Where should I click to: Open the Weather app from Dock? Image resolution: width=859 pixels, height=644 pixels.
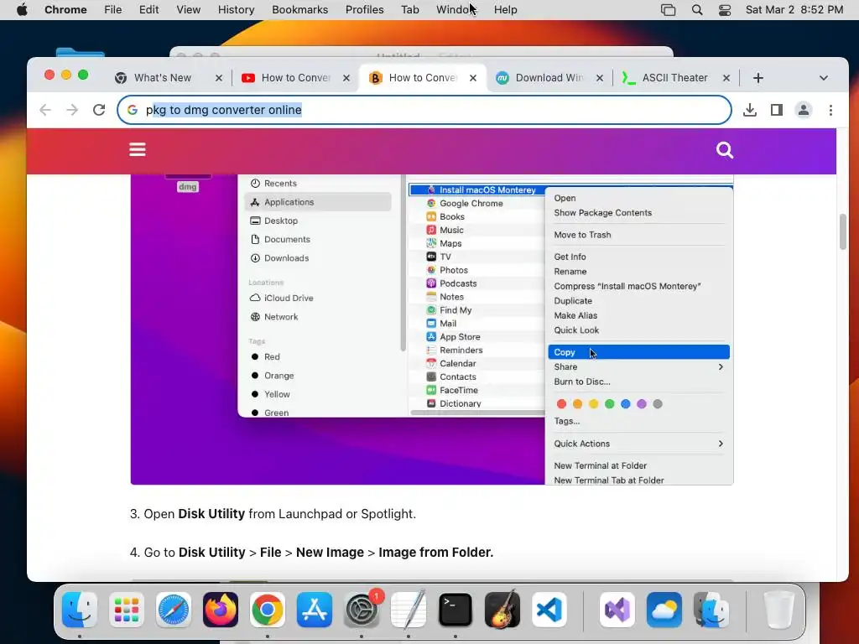tap(664, 610)
